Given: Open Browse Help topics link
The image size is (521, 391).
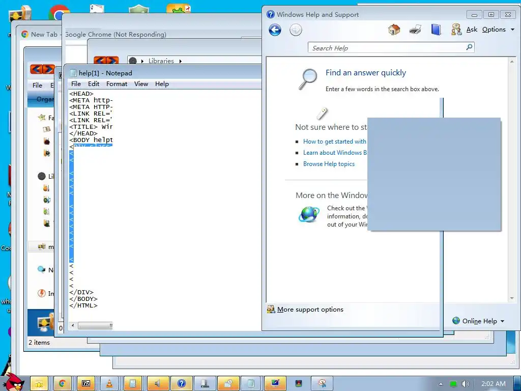Looking at the screenshot, I should [329, 164].
